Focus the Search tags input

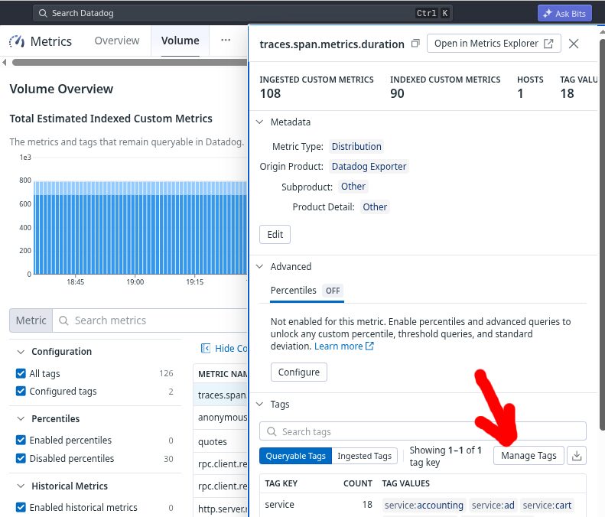point(423,431)
